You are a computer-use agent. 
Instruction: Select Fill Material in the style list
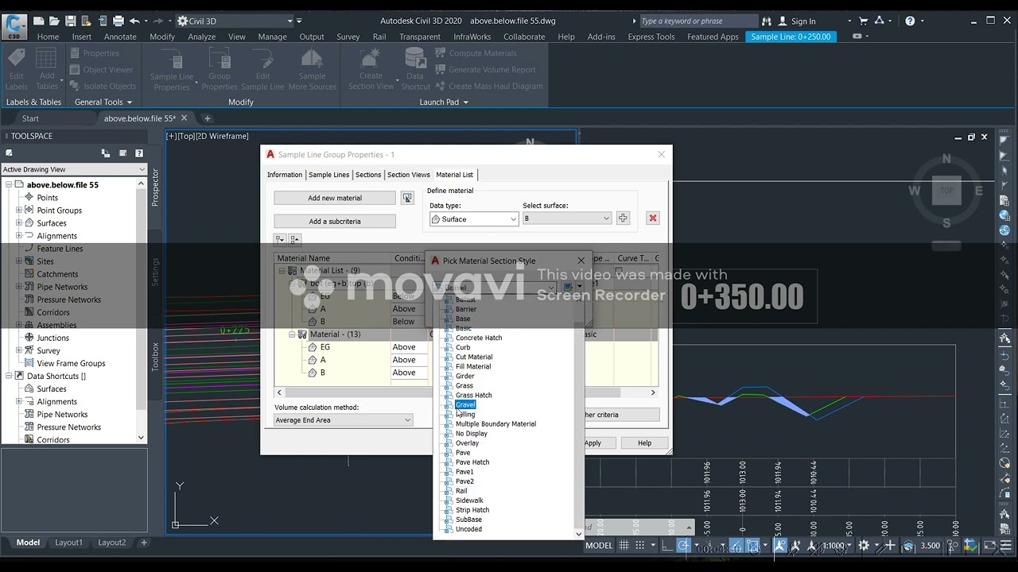tap(473, 367)
